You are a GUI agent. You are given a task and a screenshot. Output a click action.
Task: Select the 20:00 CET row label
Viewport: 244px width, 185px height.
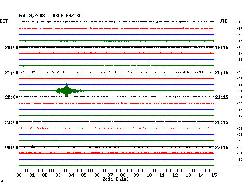click(12, 47)
